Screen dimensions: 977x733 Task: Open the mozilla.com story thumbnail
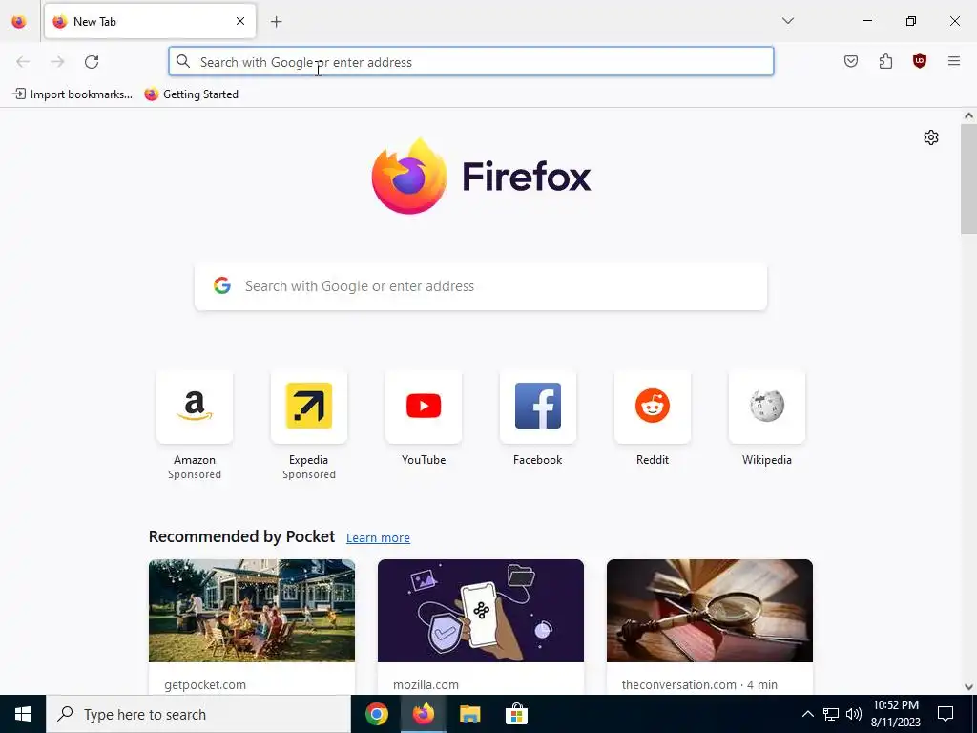[x=481, y=611]
